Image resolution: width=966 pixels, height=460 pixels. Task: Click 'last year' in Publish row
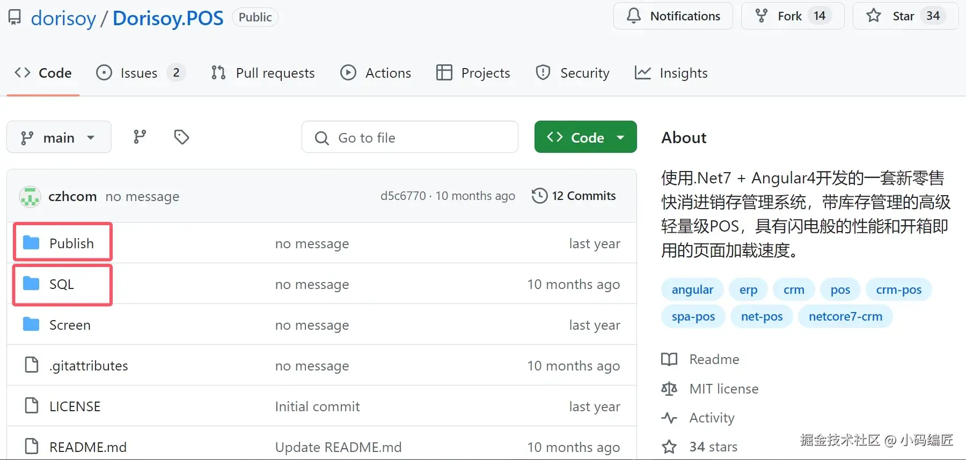(x=595, y=243)
